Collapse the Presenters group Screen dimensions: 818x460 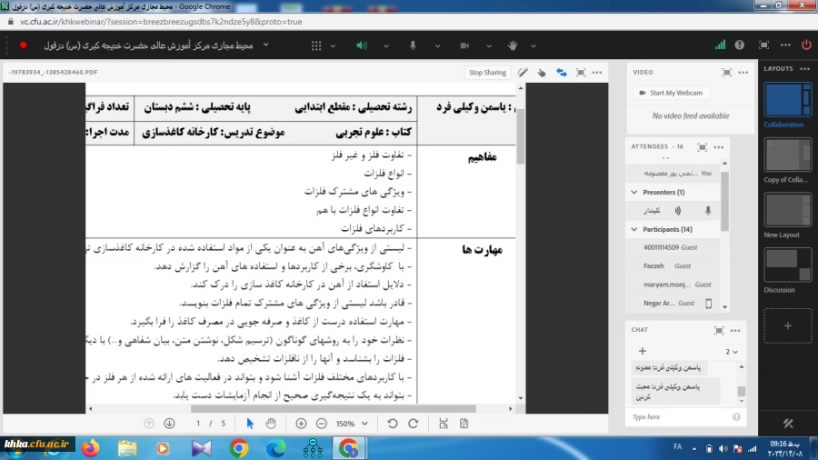(633, 193)
